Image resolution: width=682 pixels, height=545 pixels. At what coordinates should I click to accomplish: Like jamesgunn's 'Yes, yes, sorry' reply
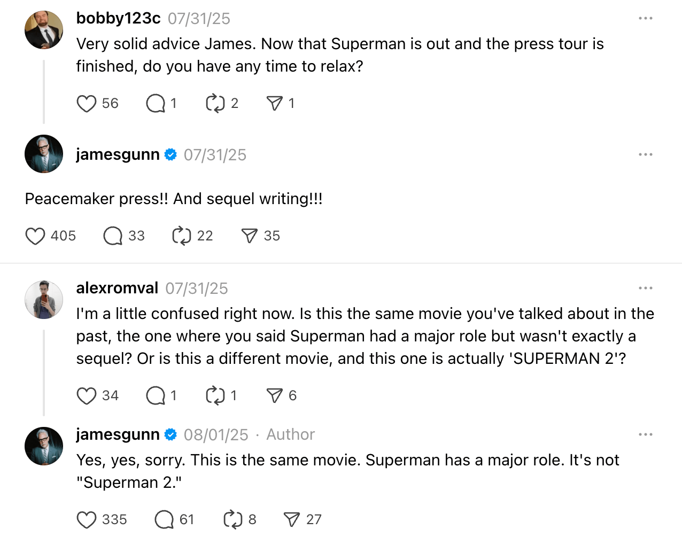(87, 520)
